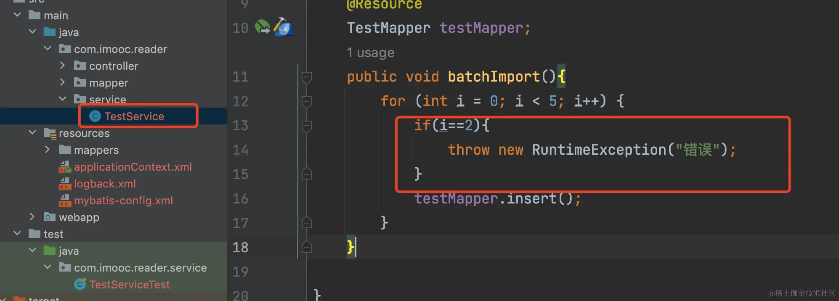The height and width of the screenshot is (301, 839).
Task: Click the TestServiceTest class icon
Action: (80, 284)
